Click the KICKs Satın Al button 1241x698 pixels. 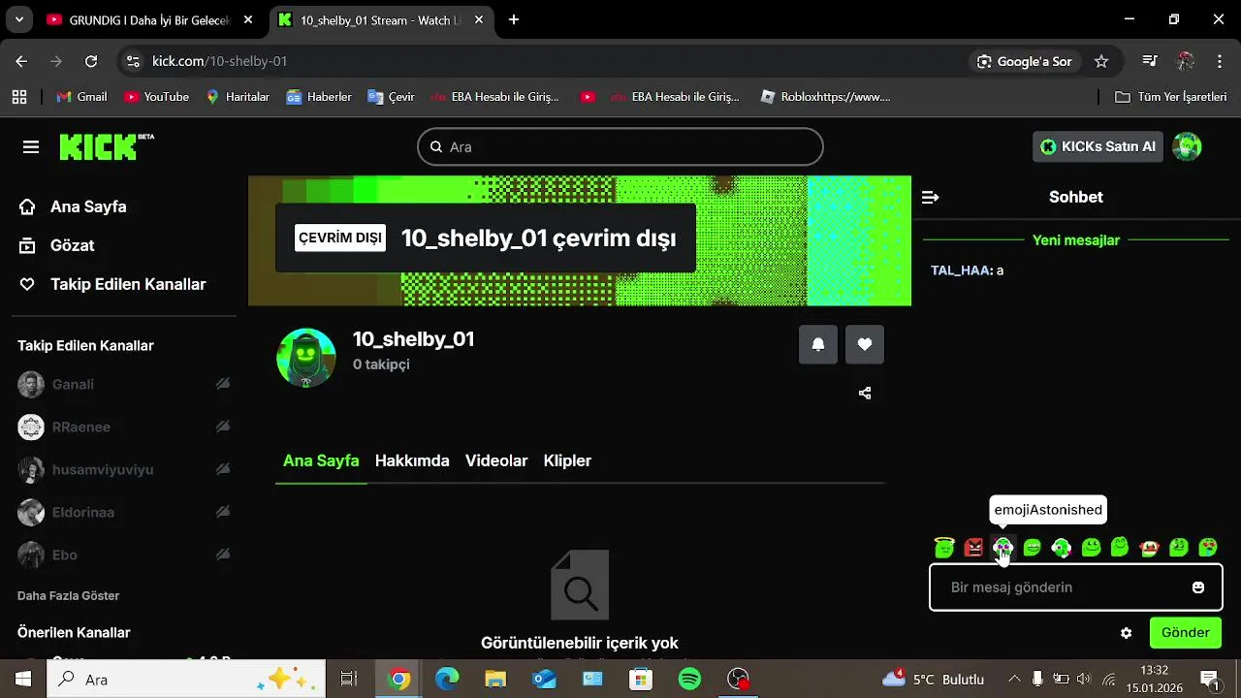[x=1098, y=146]
